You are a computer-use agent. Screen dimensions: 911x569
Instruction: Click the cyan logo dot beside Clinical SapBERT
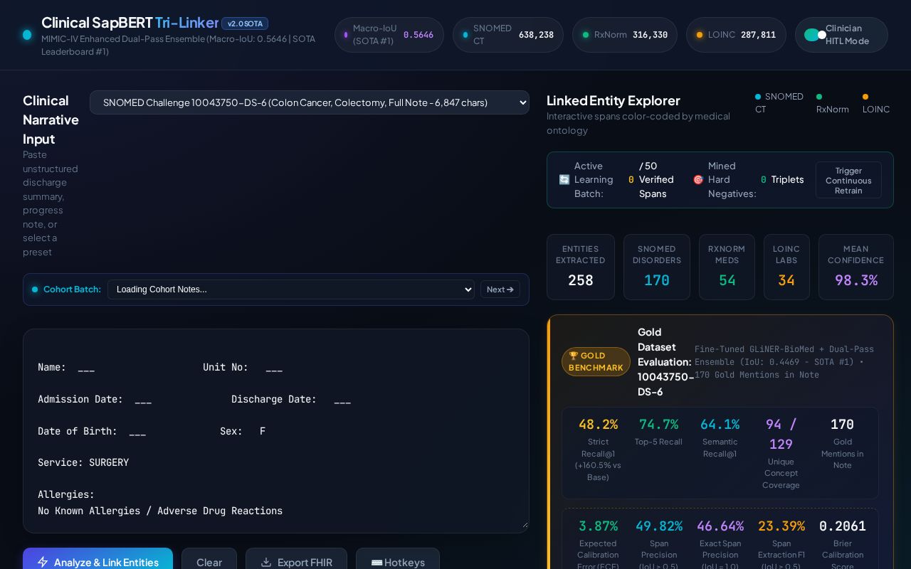click(x=27, y=35)
